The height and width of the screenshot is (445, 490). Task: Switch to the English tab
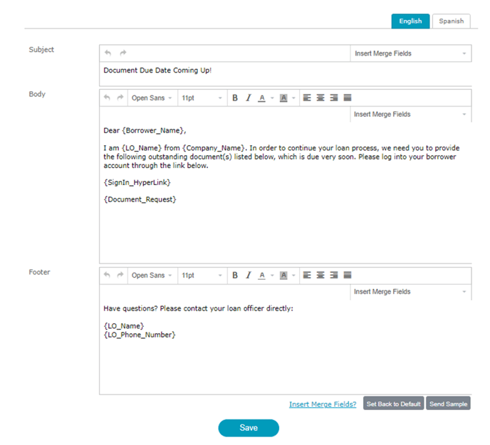tap(410, 21)
